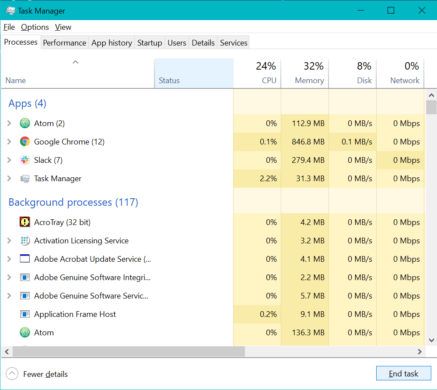Click the Slack app icon
The image size is (437, 390).
click(x=25, y=160)
